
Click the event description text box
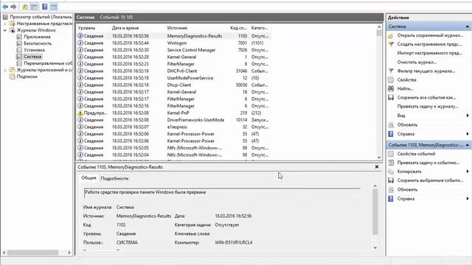[222, 193]
